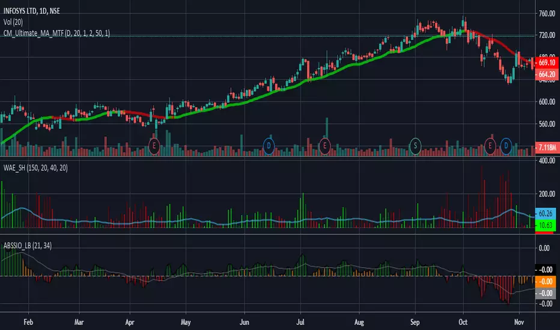Click the 560.00 price axis tick
This screenshot has height=330, width=560.
click(x=547, y=124)
